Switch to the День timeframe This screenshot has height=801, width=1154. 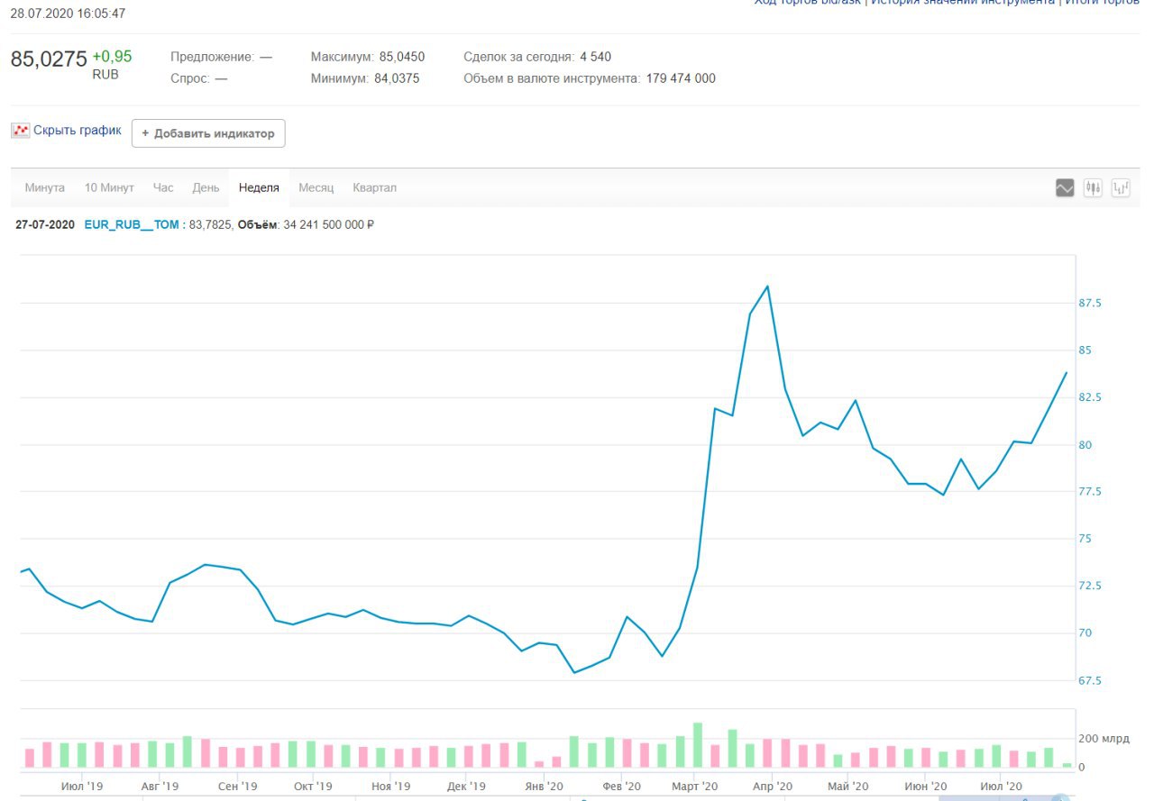(x=206, y=188)
